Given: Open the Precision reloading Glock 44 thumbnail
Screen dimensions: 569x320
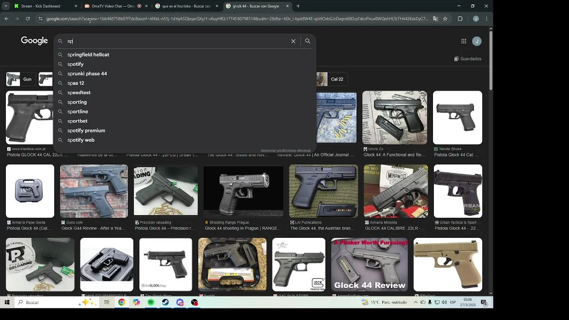Looking at the screenshot, I should [x=166, y=191].
